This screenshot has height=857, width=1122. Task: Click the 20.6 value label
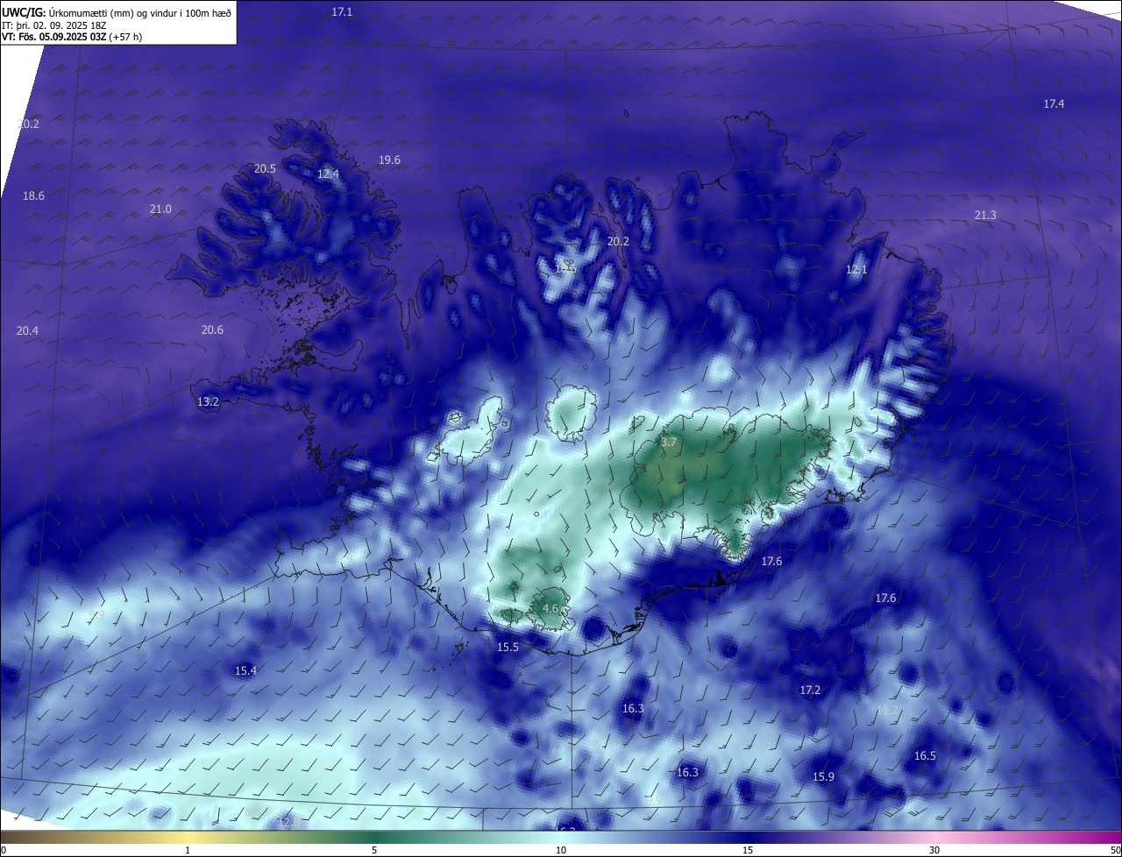(x=212, y=329)
